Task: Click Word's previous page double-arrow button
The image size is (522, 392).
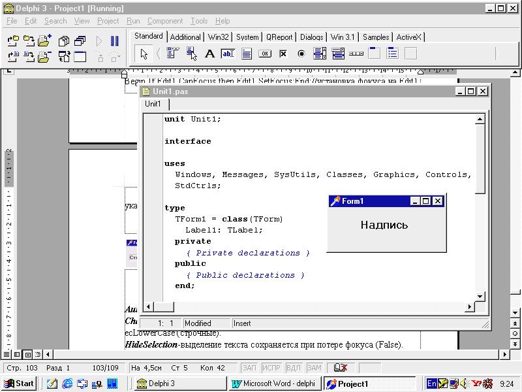Action: click(x=515, y=323)
